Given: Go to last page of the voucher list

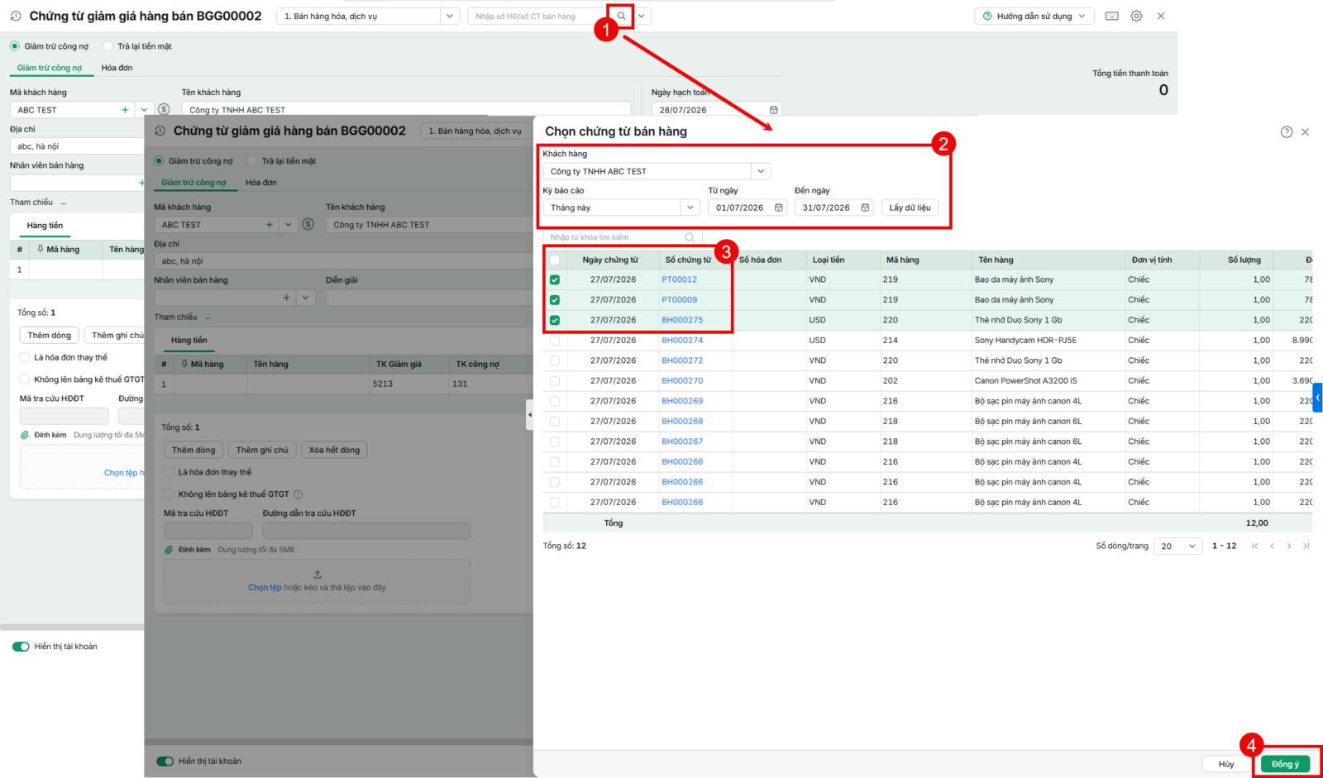Looking at the screenshot, I should pos(1306,546).
